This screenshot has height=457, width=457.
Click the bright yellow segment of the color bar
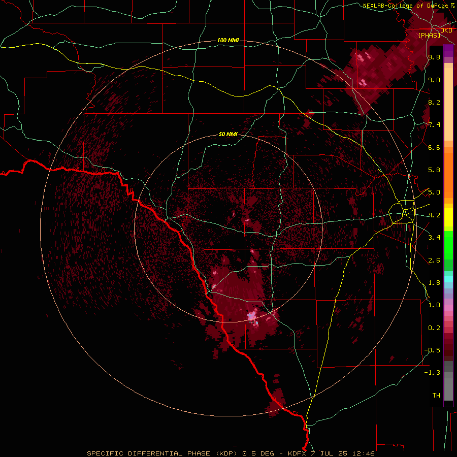click(x=448, y=217)
